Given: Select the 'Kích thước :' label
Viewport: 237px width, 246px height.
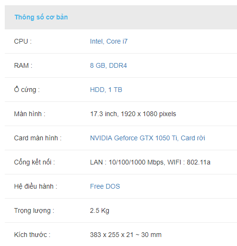Looking at the screenshot, I should (32, 235).
